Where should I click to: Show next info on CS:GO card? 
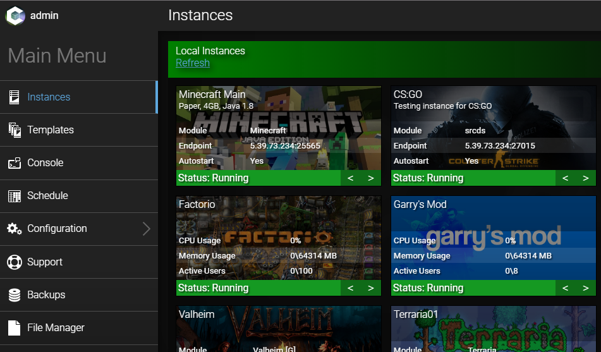point(586,178)
